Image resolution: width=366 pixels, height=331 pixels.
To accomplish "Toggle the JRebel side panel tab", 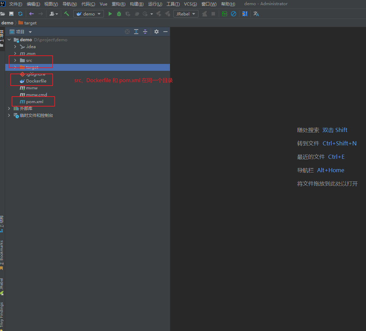I will 2,286.
